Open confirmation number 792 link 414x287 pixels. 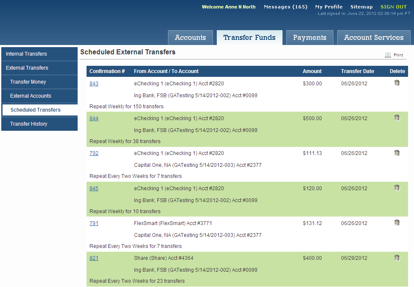(94, 153)
